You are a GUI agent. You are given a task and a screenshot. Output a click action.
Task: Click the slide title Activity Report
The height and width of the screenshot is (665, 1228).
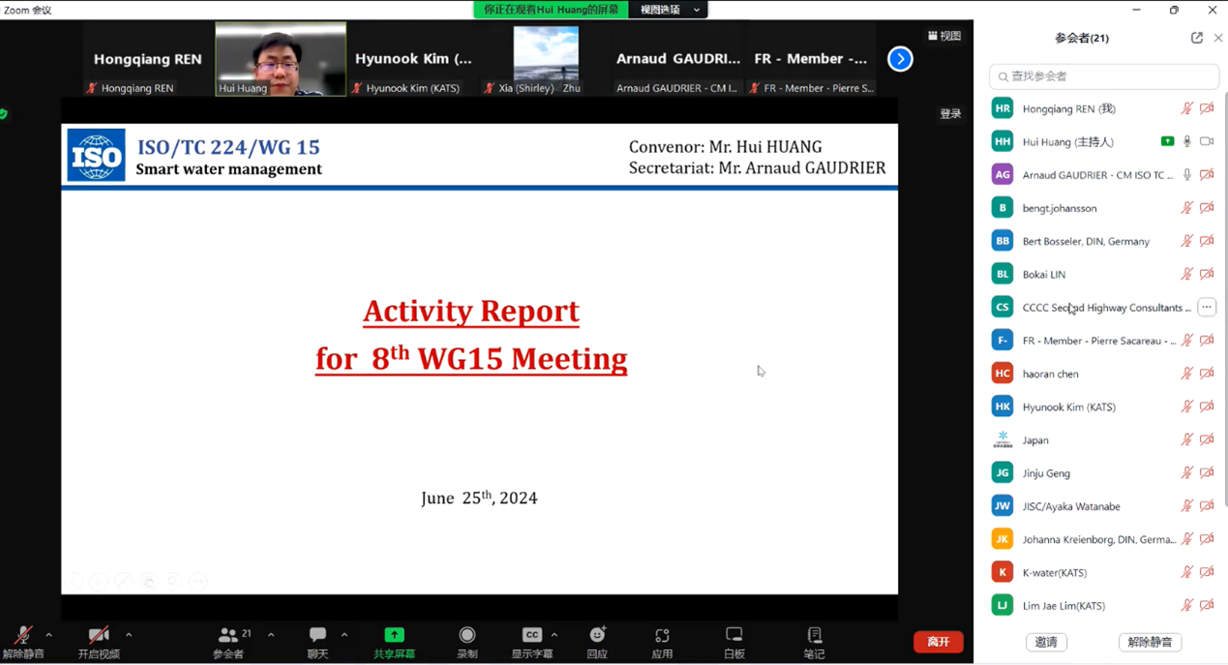(471, 311)
